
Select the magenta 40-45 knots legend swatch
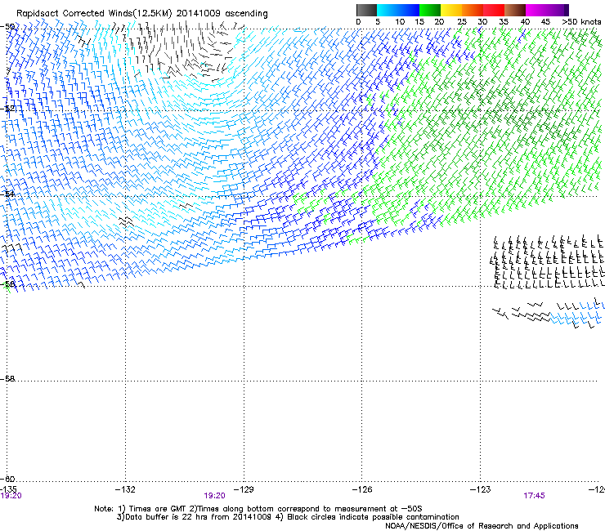click(536, 10)
